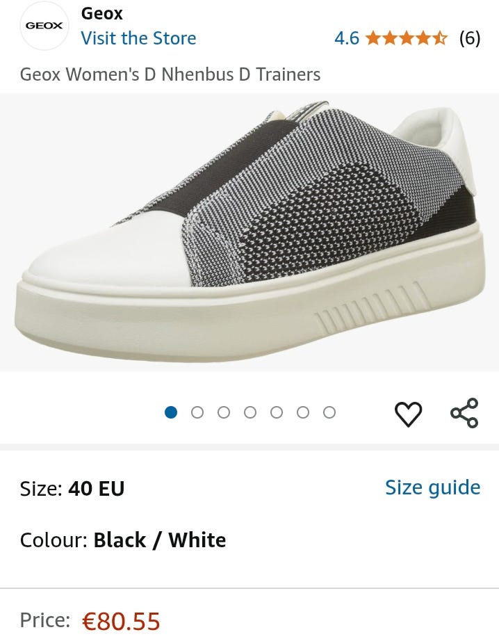Click the product title text
Viewport: 499px width, 639px height.
point(170,74)
